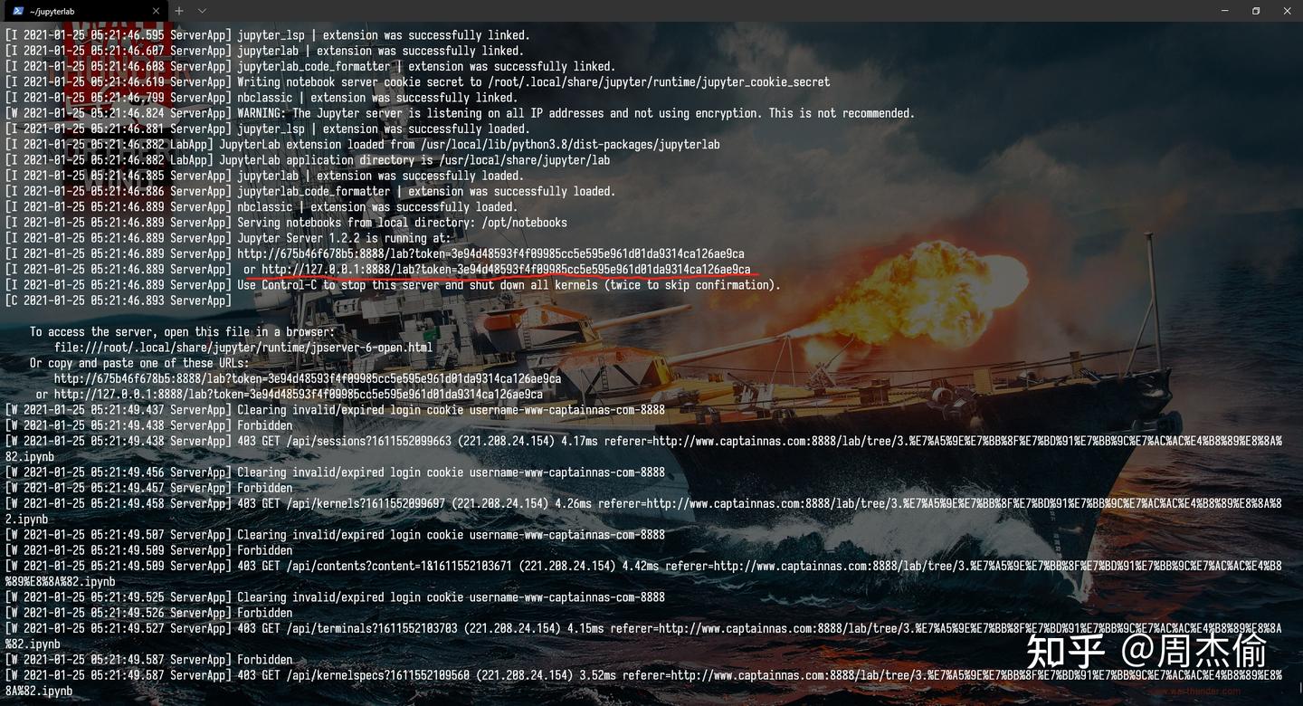
Task: Click the jupyter_cookie_secret file path
Action: 659,82
